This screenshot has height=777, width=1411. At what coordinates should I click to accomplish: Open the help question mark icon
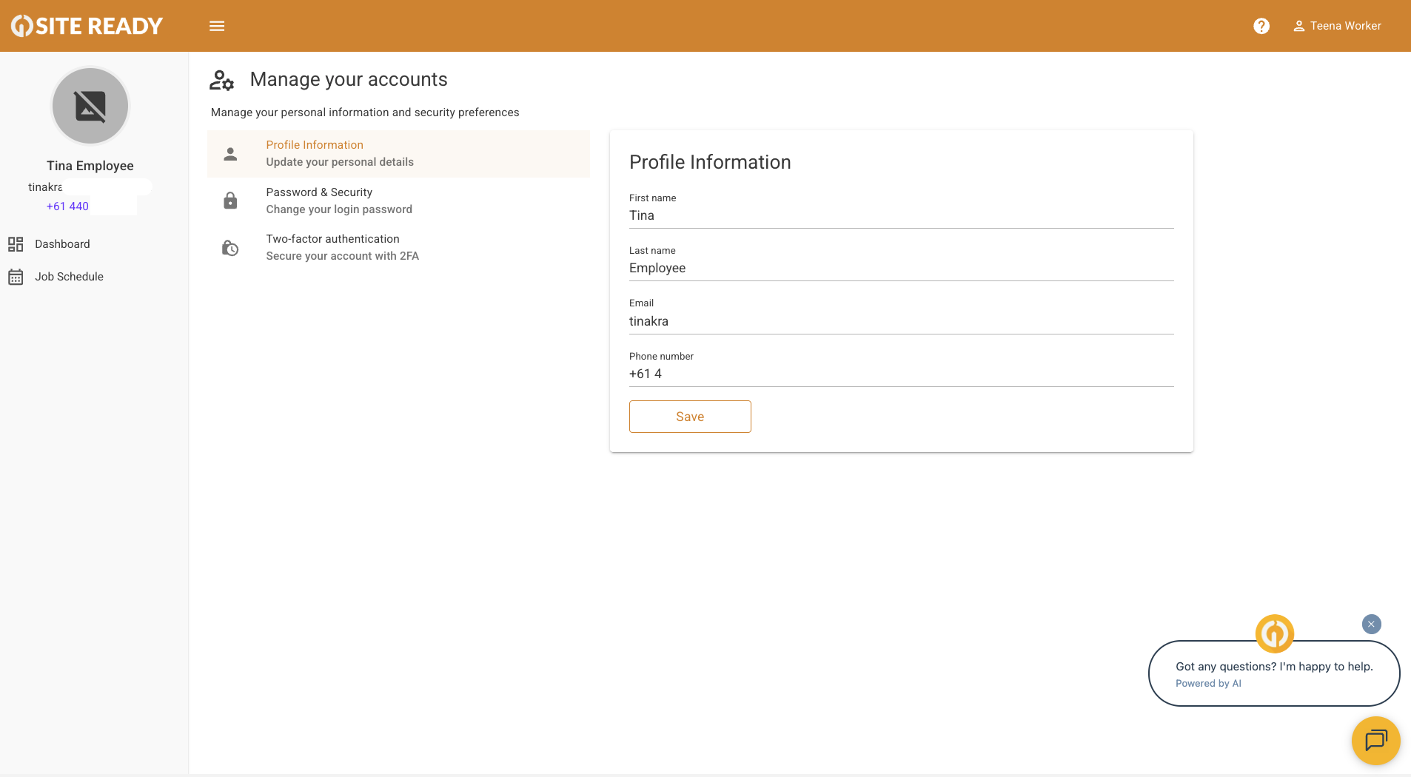point(1261,26)
